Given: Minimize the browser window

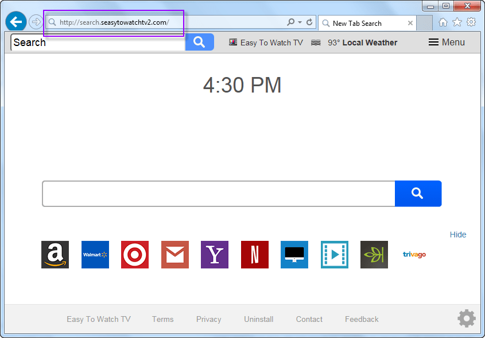Looking at the screenshot, I should pyautogui.click(x=430, y=6).
